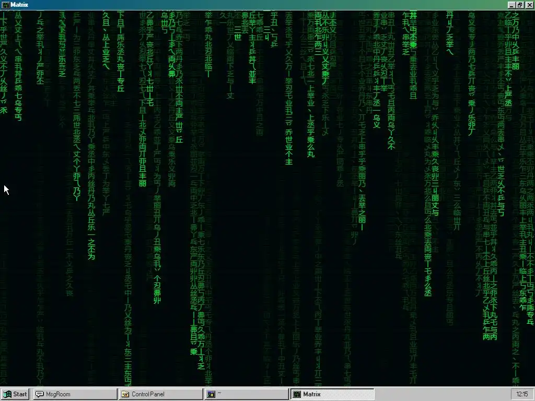Screen dimensions: 535x401
Task: Click the Matrix window title text
Action: point(19,5)
